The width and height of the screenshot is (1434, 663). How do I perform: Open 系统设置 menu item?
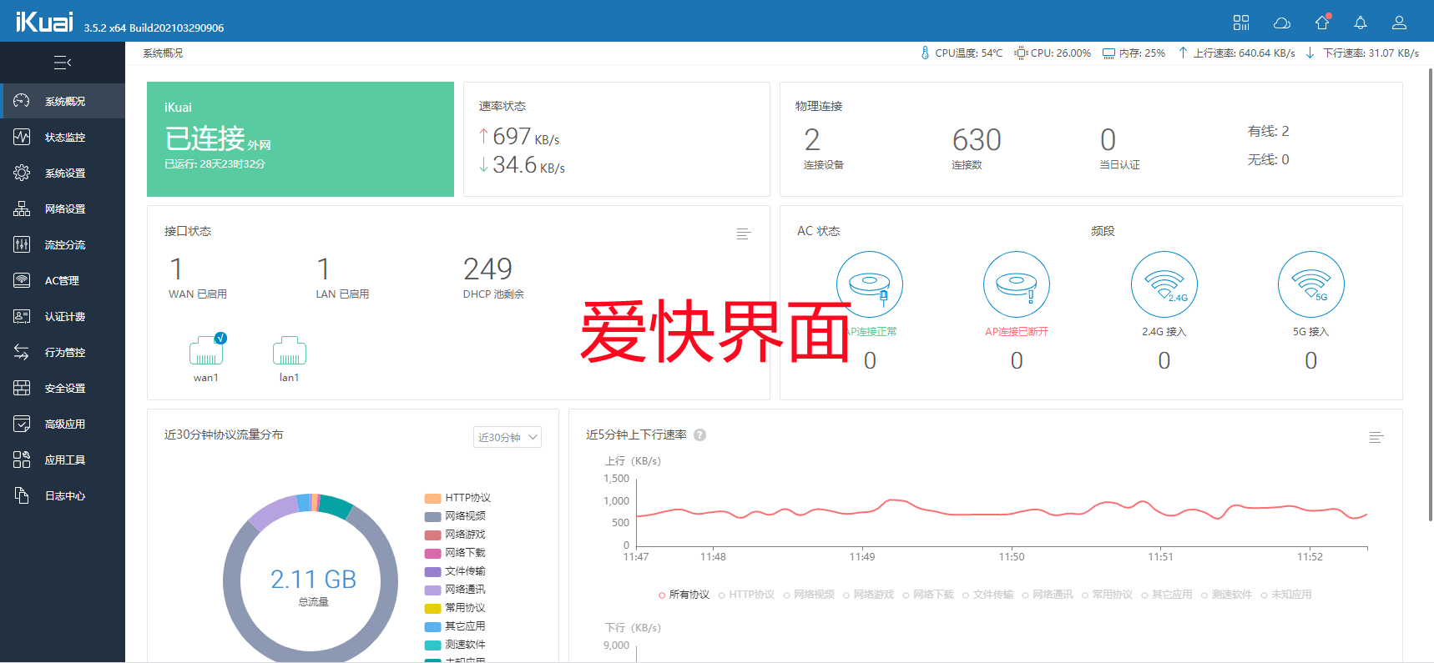pos(63,173)
